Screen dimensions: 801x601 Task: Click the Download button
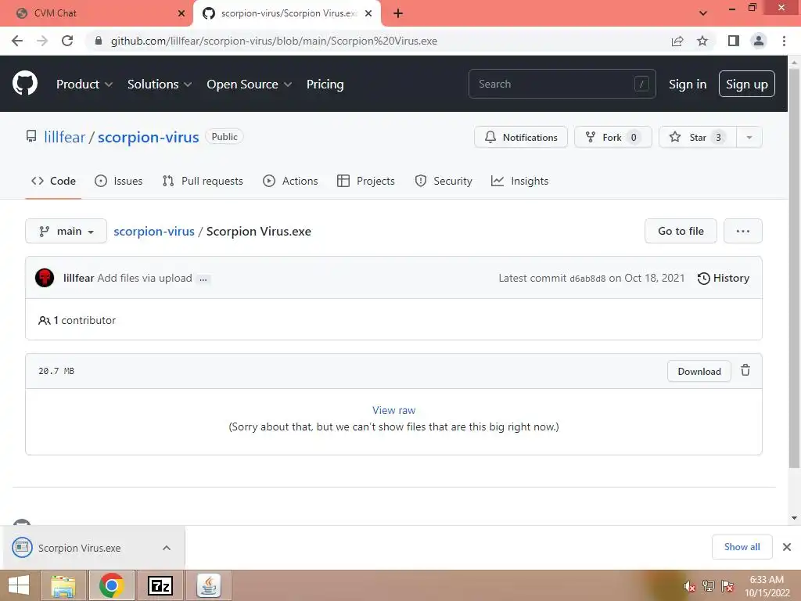coord(699,372)
